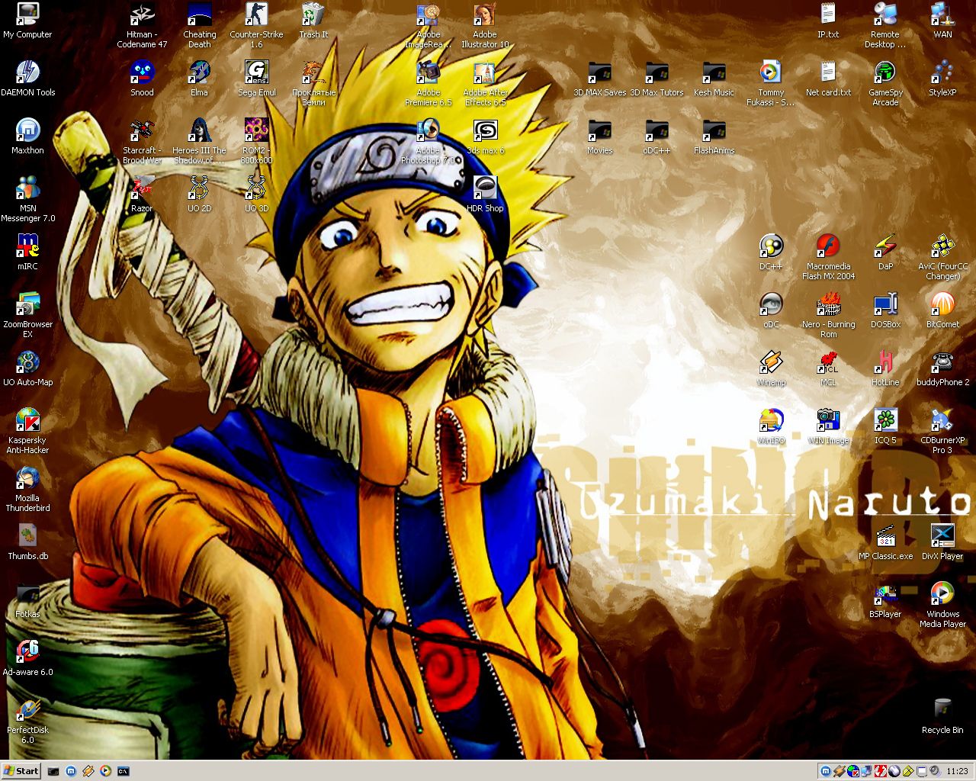
Task: Launch GameSpy Arcade
Action: click(x=885, y=83)
